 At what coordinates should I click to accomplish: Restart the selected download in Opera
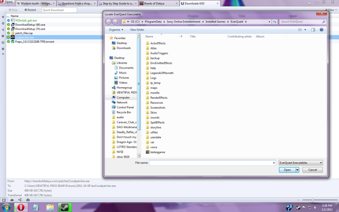tap(30, 10)
